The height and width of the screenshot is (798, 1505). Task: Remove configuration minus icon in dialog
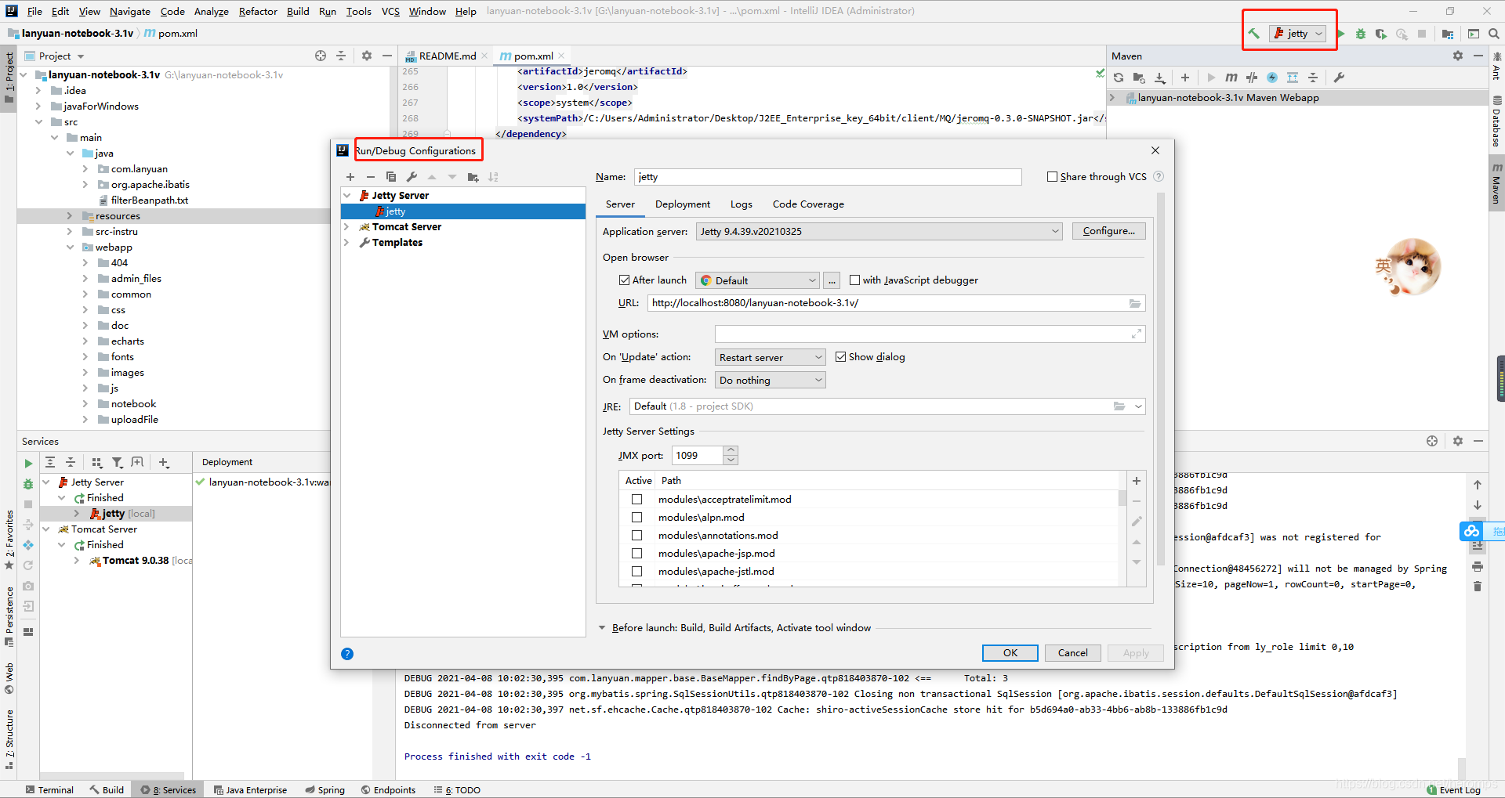[371, 177]
